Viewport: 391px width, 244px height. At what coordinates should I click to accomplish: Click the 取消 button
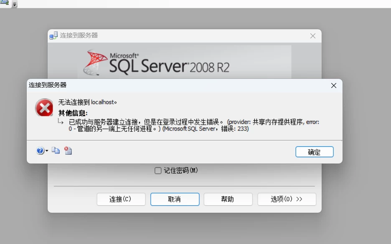tap(175, 199)
